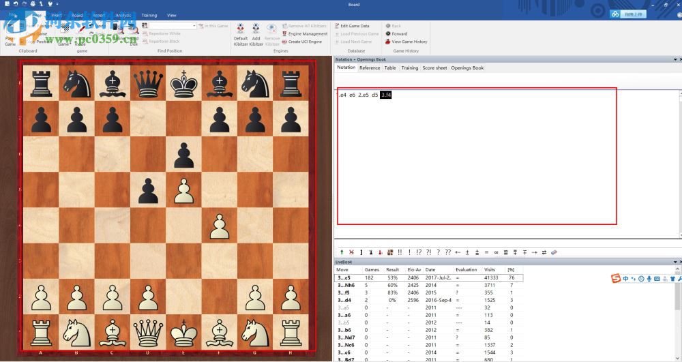Open the Training ribbon tab
Image resolution: width=682 pixels, height=362 pixels.
149,15
